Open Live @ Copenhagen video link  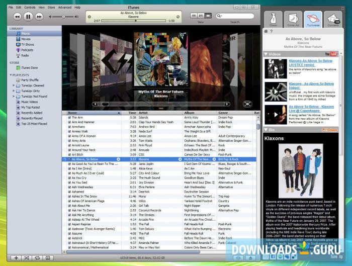311,109
